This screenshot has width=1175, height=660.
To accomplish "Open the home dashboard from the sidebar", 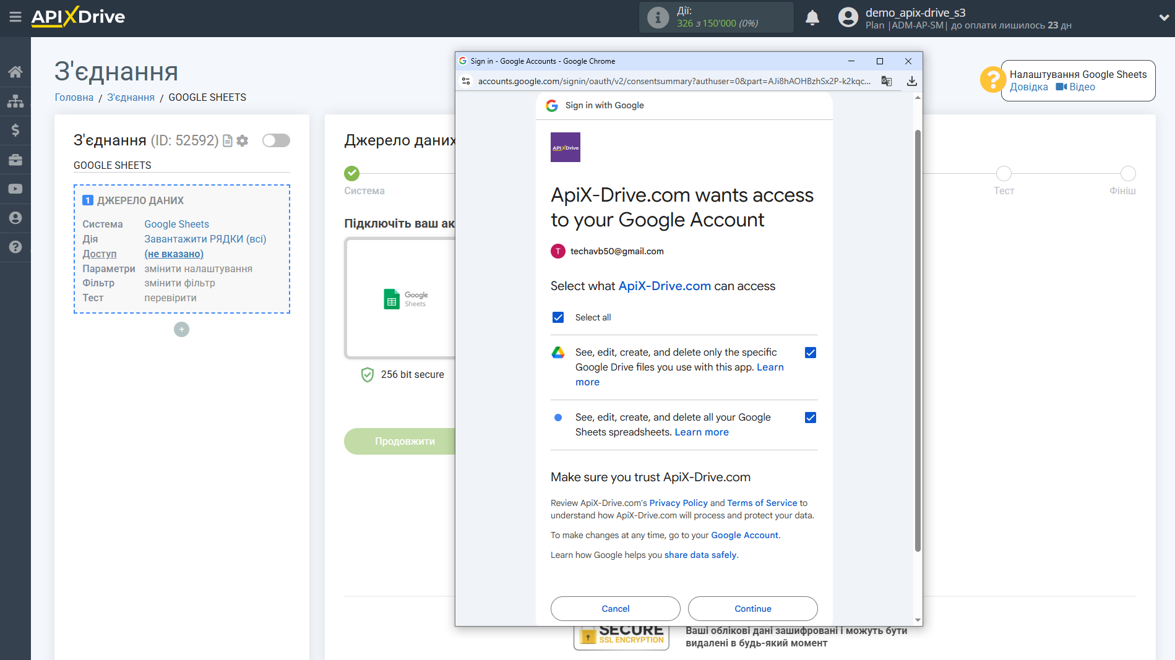I will click(x=15, y=71).
